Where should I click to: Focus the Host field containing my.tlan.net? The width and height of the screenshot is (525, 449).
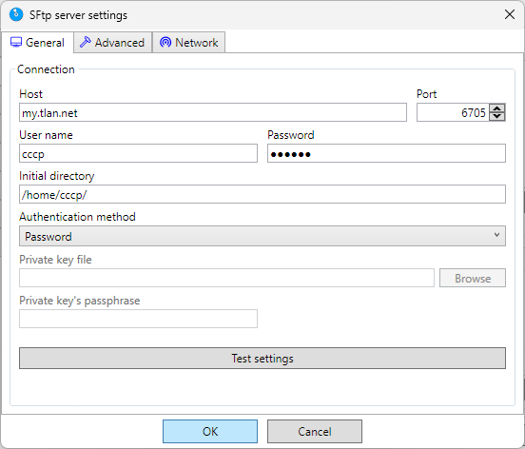tap(213, 112)
